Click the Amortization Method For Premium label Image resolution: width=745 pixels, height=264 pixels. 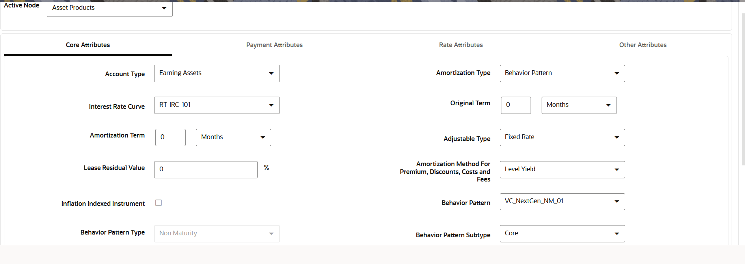coord(445,172)
